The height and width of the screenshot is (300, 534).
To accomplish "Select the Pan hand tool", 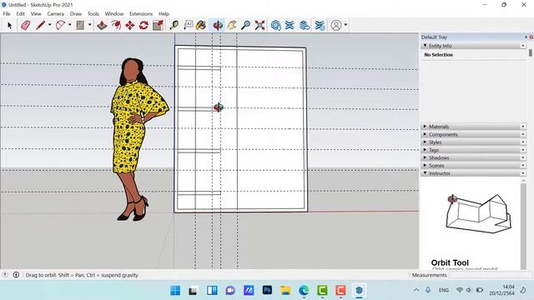I will (232, 26).
